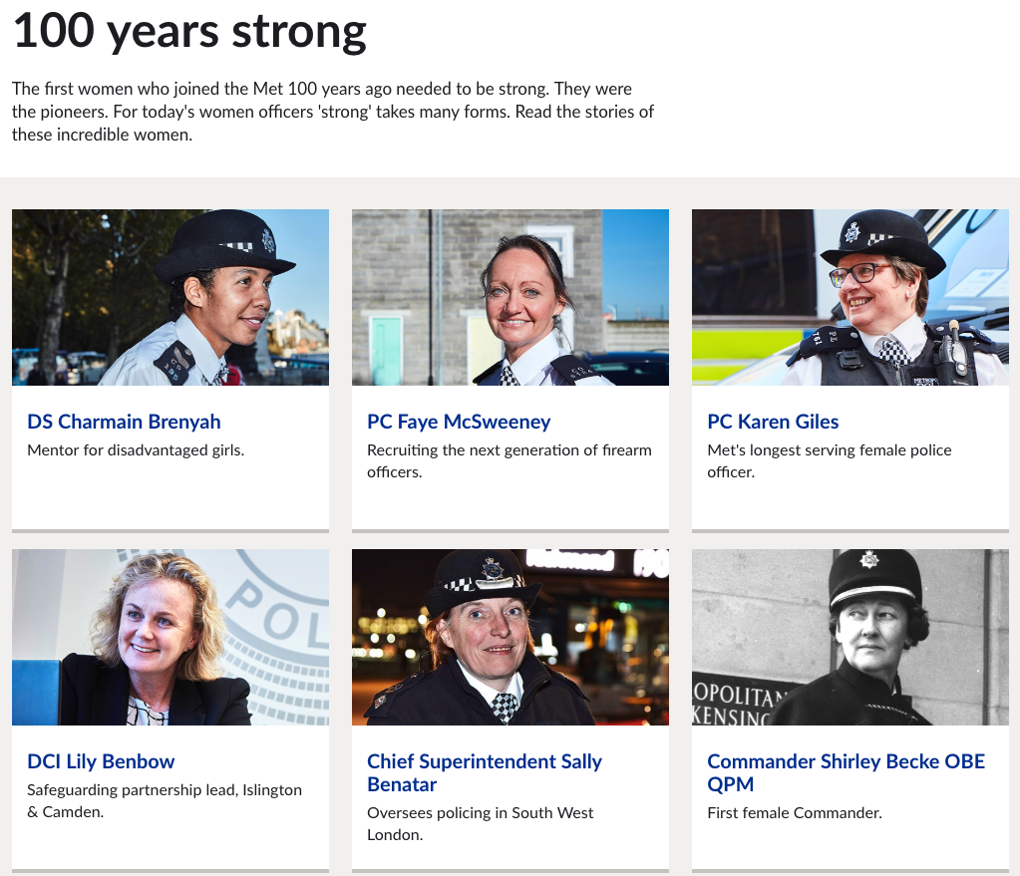Click the 'First female Commander' description
The height and width of the screenshot is (876, 1020).
pyautogui.click(x=795, y=813)
